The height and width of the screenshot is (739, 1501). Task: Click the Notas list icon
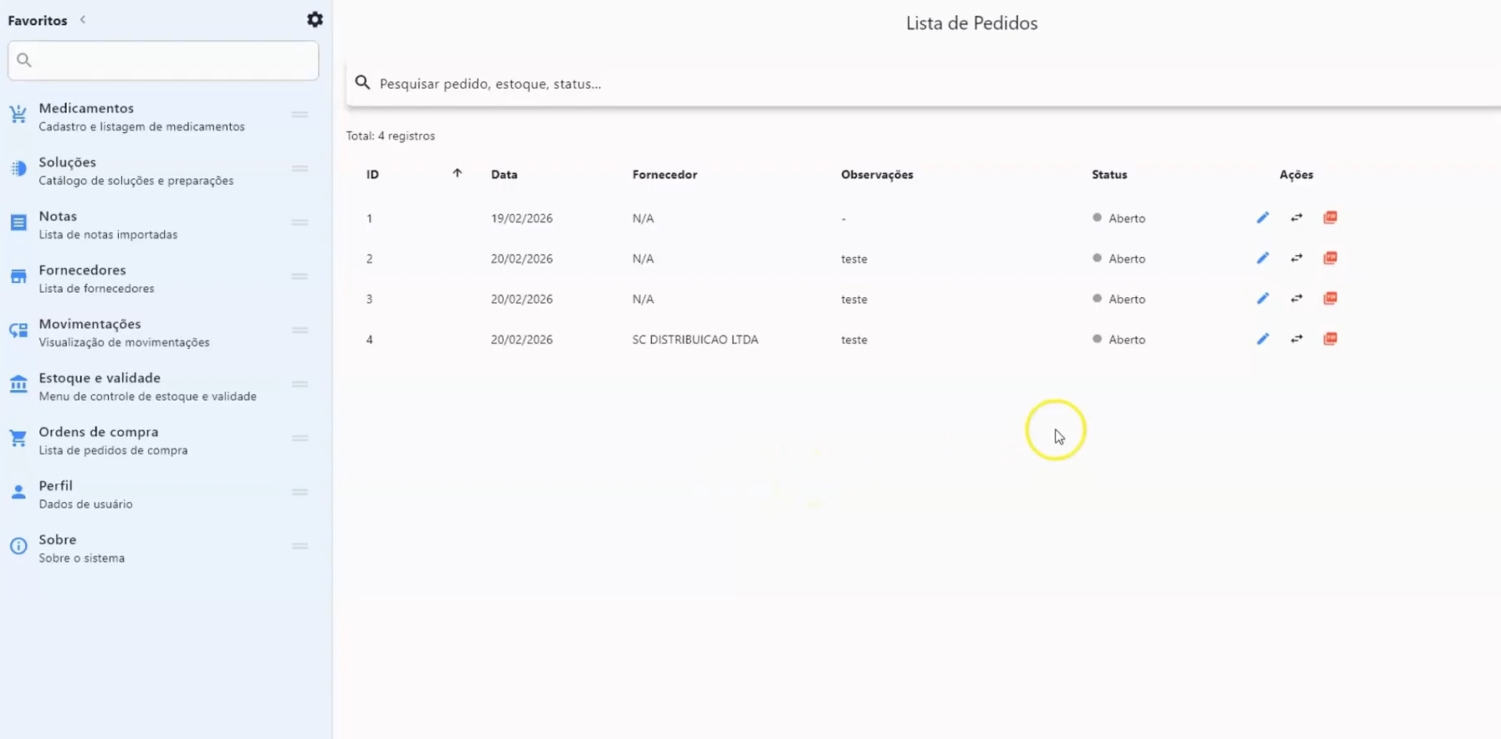click(18, 223)
